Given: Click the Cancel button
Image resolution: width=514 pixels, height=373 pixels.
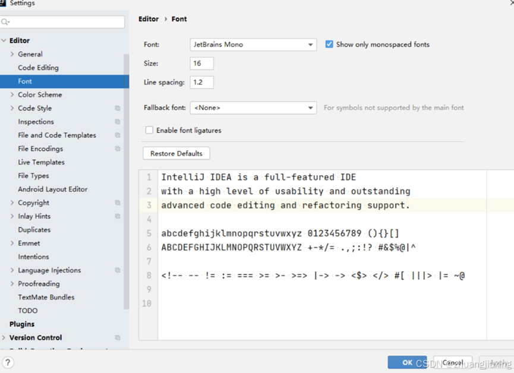Looking at the screenshot, I should 453,362.
